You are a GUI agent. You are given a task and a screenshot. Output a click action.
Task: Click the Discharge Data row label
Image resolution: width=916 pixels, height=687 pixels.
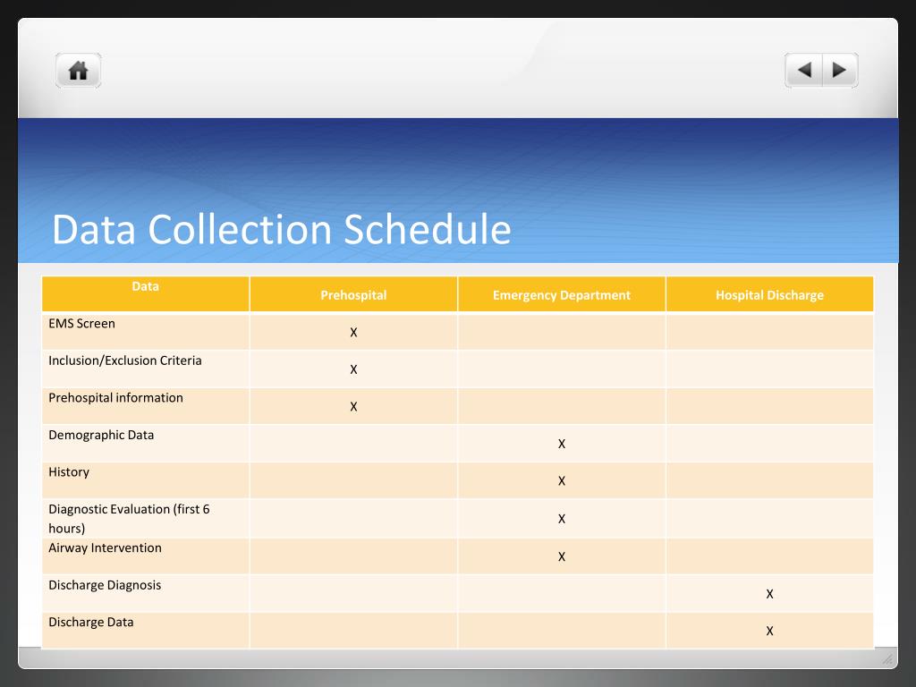(91, 623)
